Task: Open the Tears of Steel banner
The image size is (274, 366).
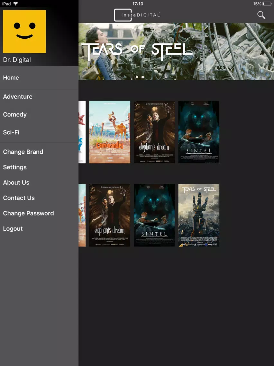Action: pyautogui.click(x=176, y=51)
